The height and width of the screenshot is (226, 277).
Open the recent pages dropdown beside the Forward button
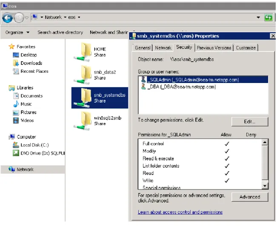click(x=26, y=18)
